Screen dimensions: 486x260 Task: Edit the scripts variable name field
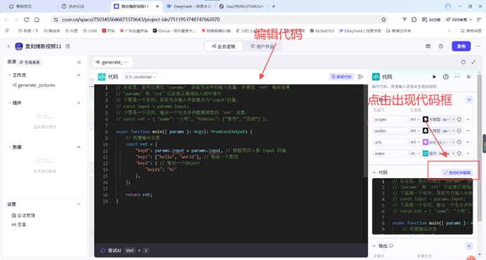(x=390, y=119)
